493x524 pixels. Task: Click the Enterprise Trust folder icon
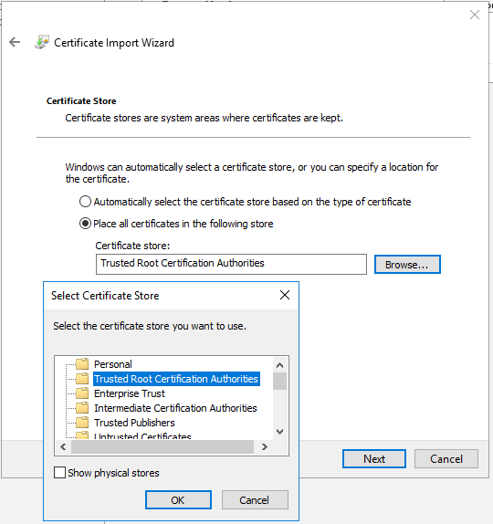pos(82,393)
